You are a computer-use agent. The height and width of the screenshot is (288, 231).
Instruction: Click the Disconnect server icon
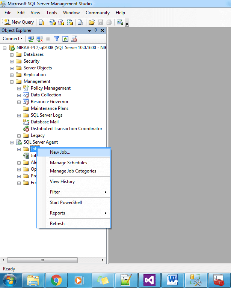(x=39, y=39)
